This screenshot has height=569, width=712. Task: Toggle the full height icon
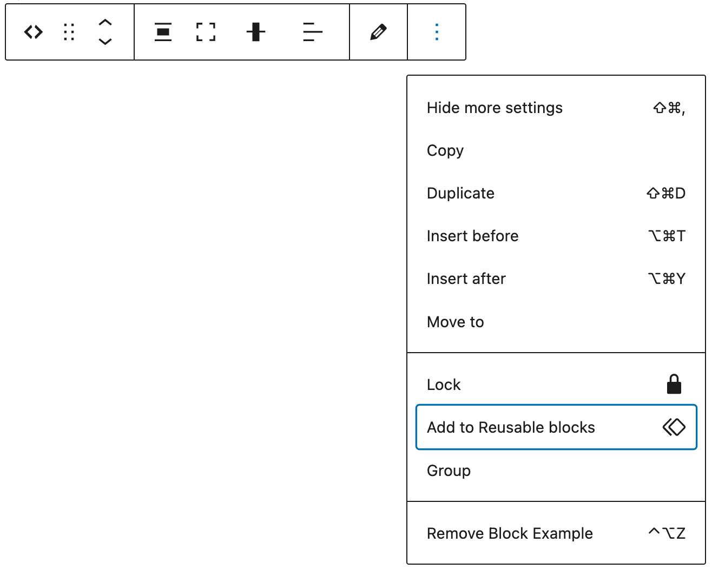coord(206,32)
